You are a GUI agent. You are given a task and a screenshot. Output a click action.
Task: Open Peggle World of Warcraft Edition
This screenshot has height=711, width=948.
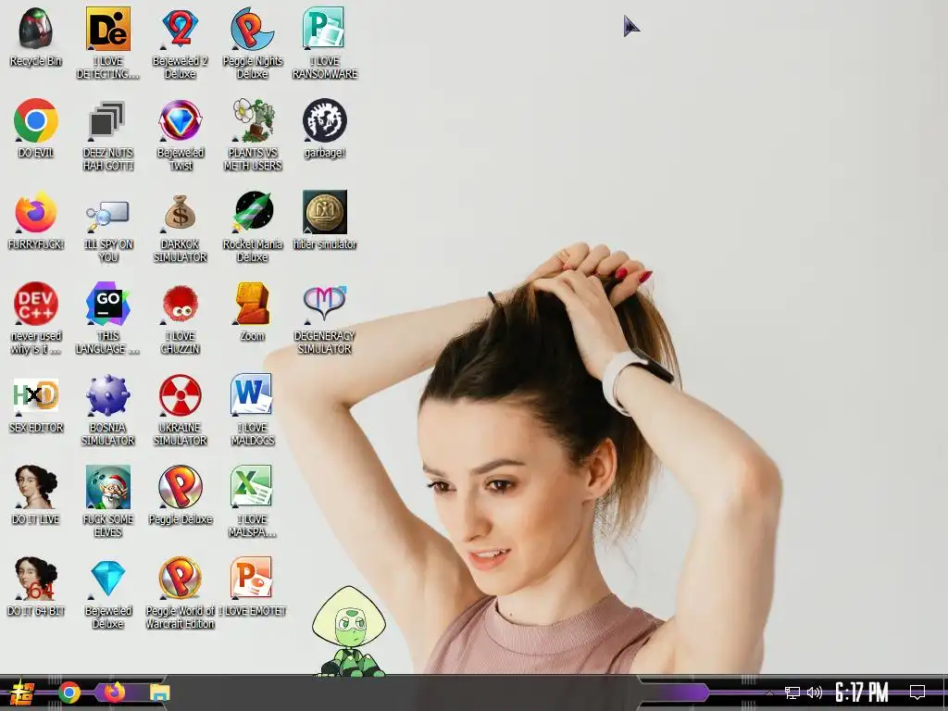(181, 580)
